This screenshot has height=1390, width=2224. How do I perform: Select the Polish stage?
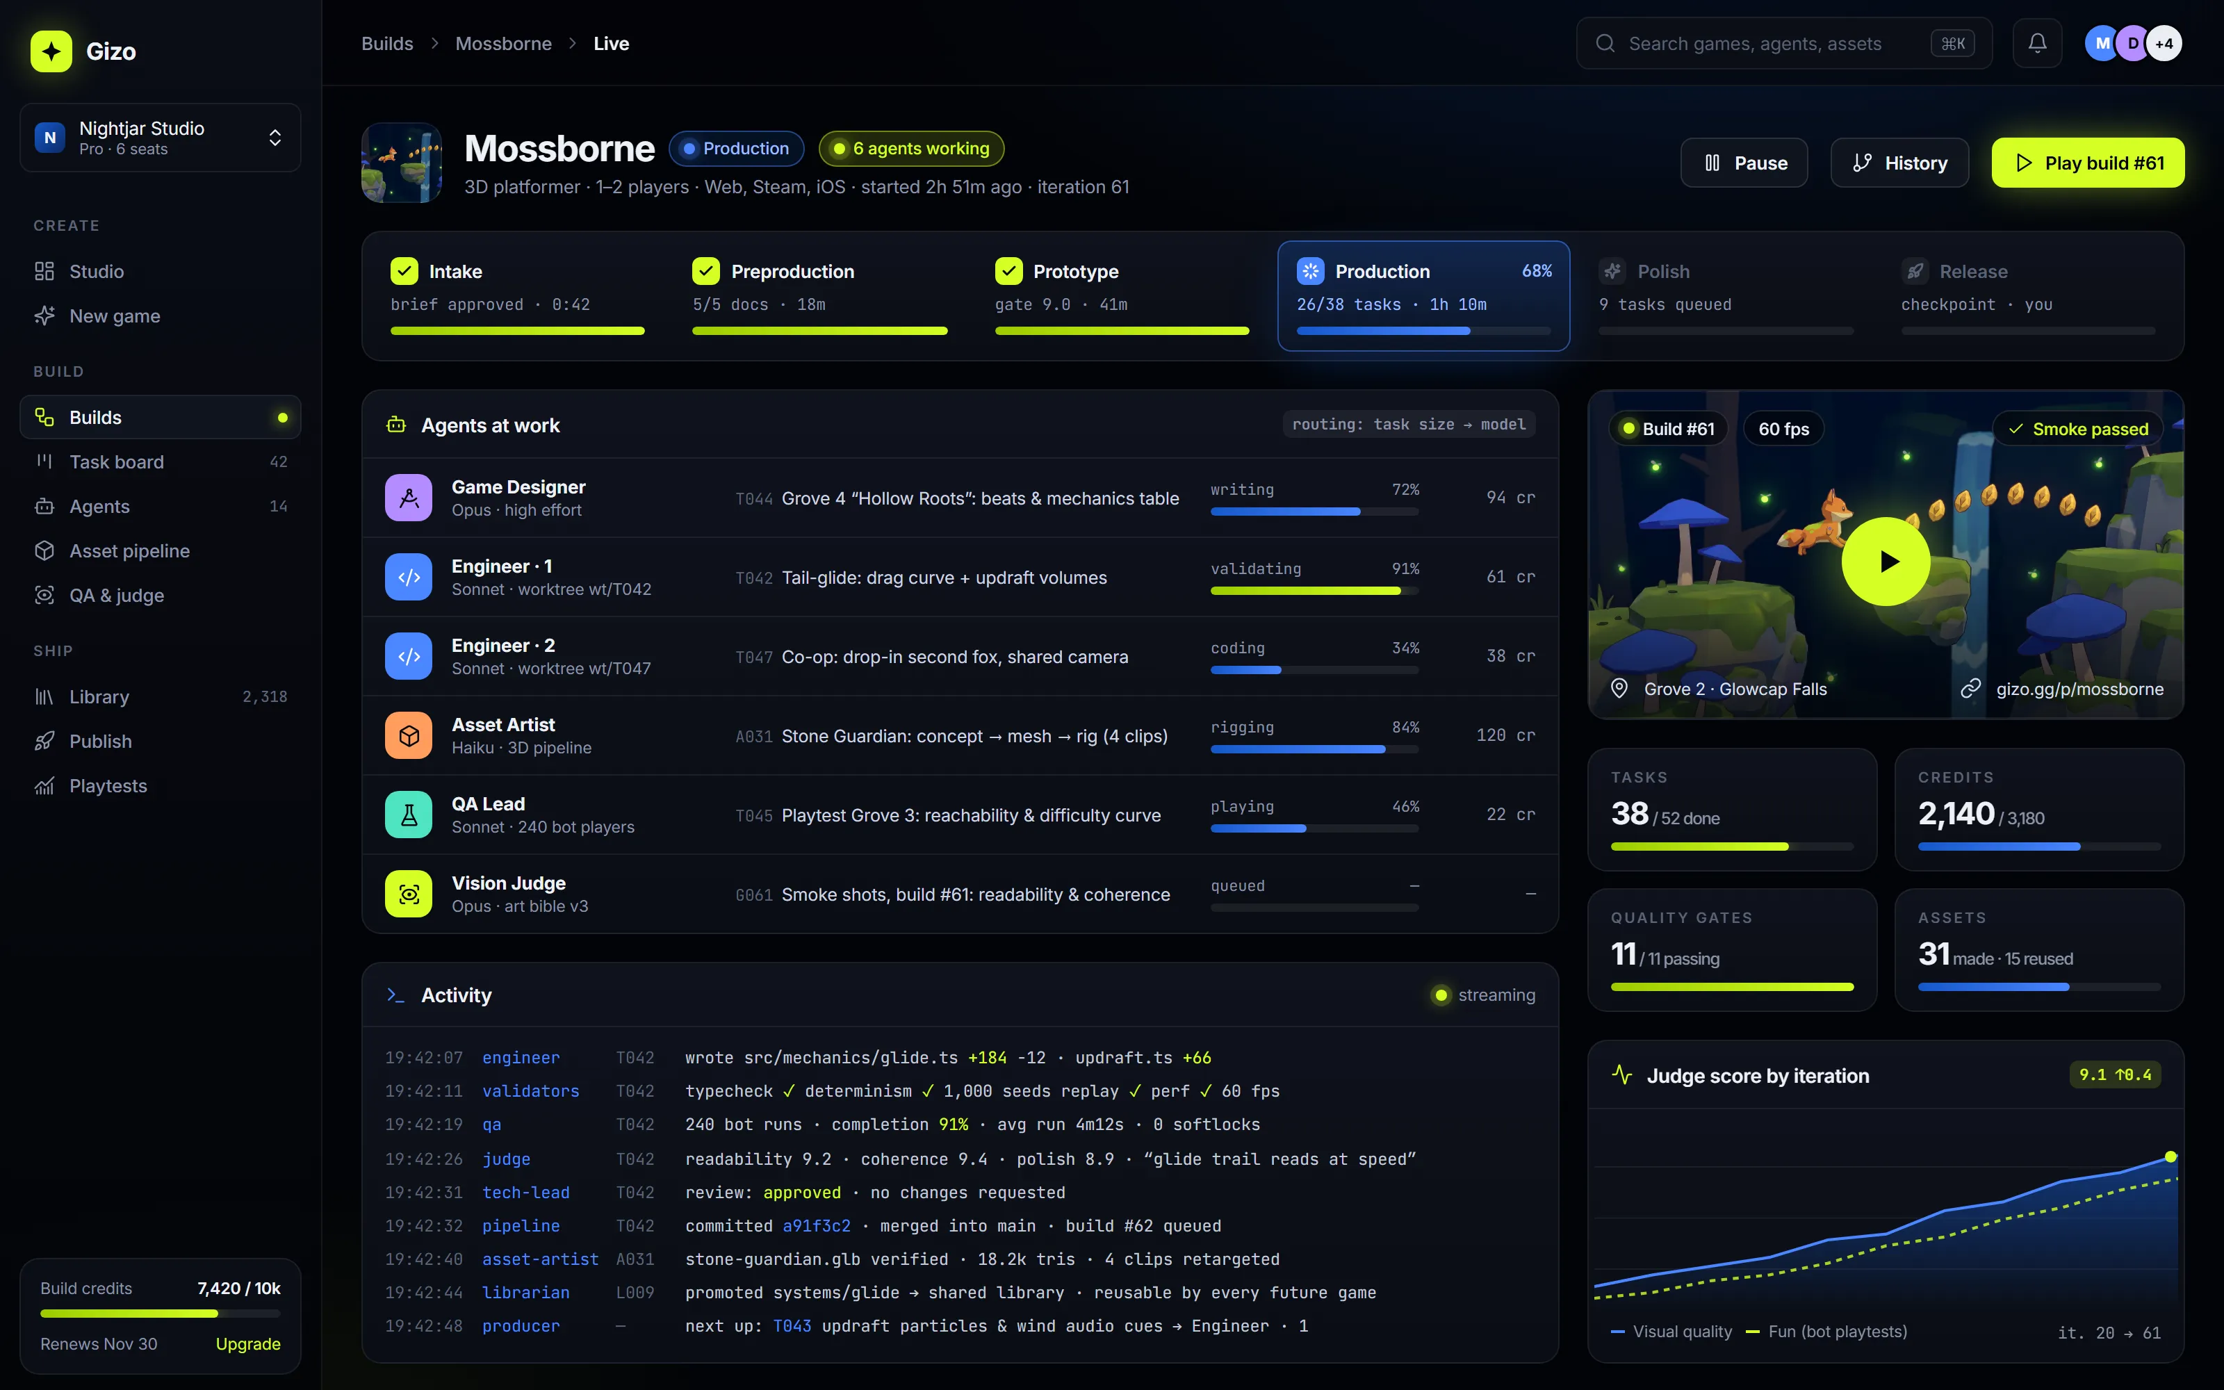point(1725,296)
